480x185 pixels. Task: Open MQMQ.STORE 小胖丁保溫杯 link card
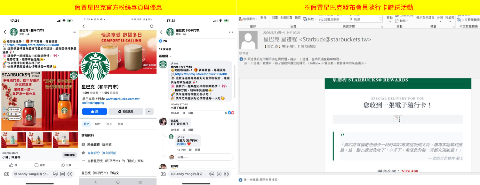201,106
